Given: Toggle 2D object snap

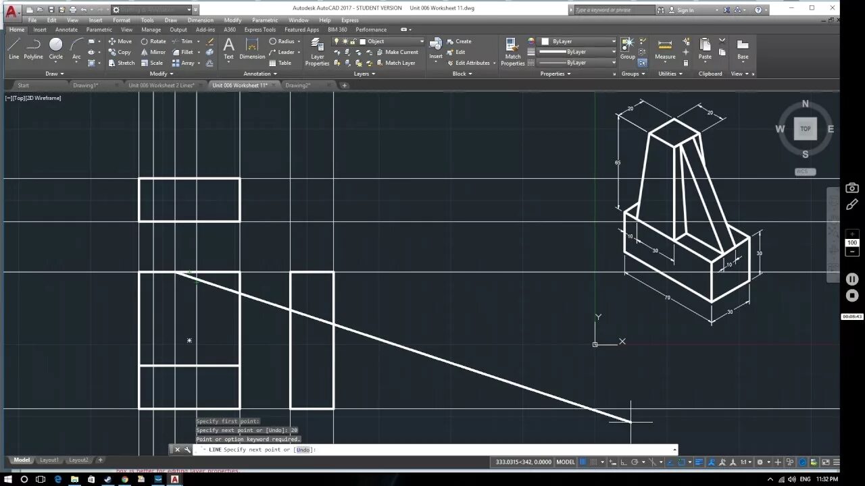Looking at the screenshot, I should tap(681, 462).
